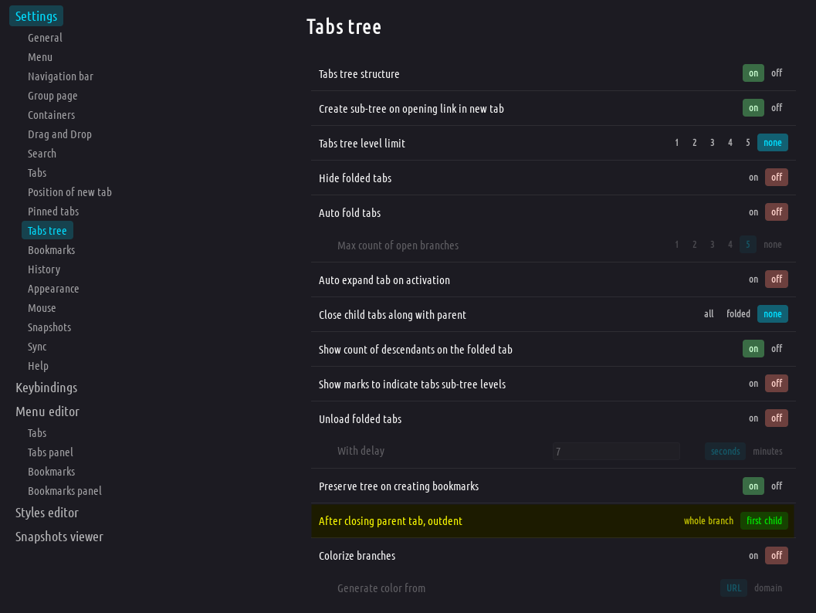Choose 'folded' for Close child tabs along with parent
Screen dimensions: 816x613
[738, 313]
